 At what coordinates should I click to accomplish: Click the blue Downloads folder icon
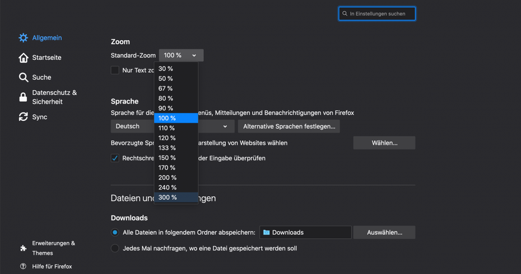[x=266, y=233]
